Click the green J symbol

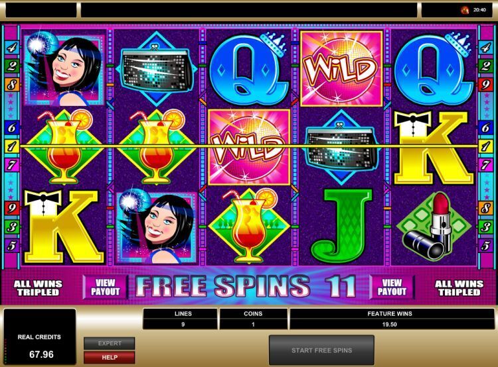point(341,226)
